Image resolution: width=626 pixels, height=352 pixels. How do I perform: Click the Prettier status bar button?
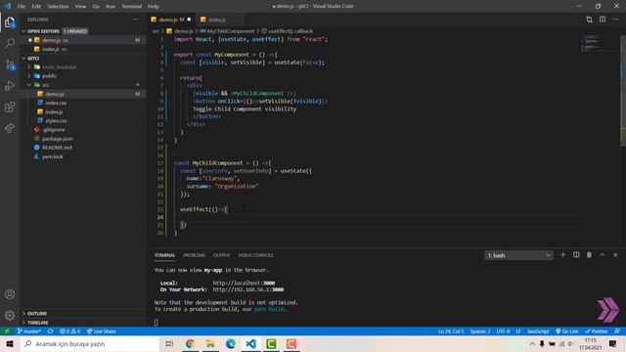click(596, 331)
